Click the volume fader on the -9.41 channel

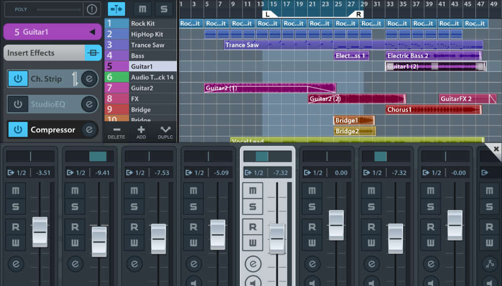tap(99, 241)
